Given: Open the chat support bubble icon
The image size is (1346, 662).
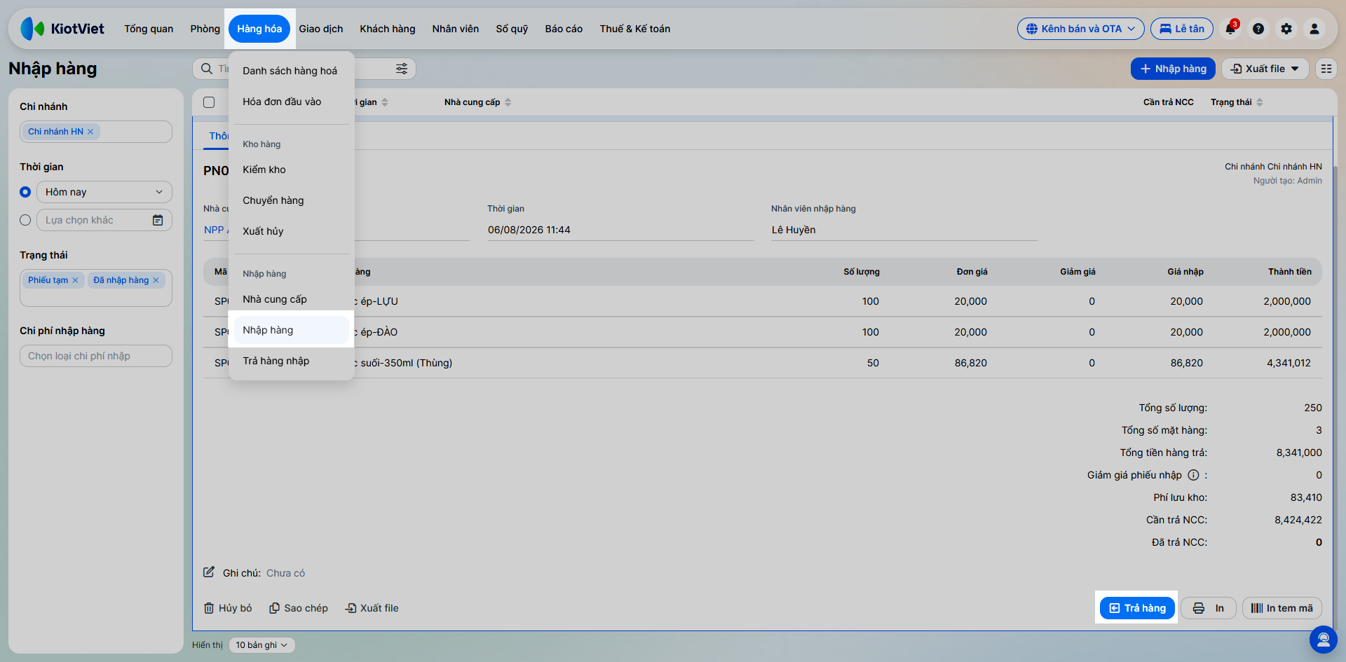Looking at the screenshot, I should (x=1323, y=640).
